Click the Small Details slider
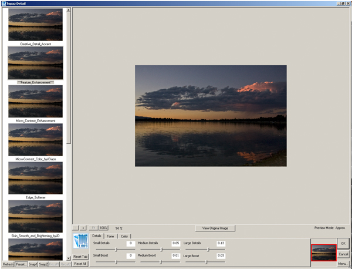The height and width of the screenshot is (269, 352). (x=115, y=249)
